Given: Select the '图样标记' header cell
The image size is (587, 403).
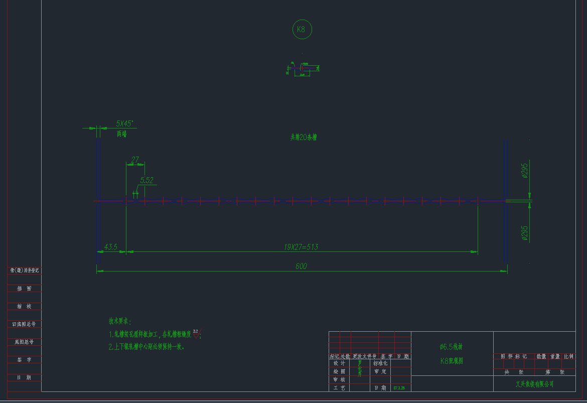Looking at the screenshot, I should coord(514,356).
